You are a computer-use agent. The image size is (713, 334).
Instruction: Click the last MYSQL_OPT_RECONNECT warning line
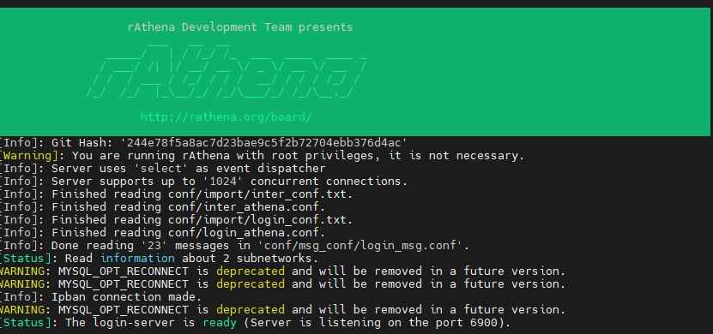pos(283,309)
